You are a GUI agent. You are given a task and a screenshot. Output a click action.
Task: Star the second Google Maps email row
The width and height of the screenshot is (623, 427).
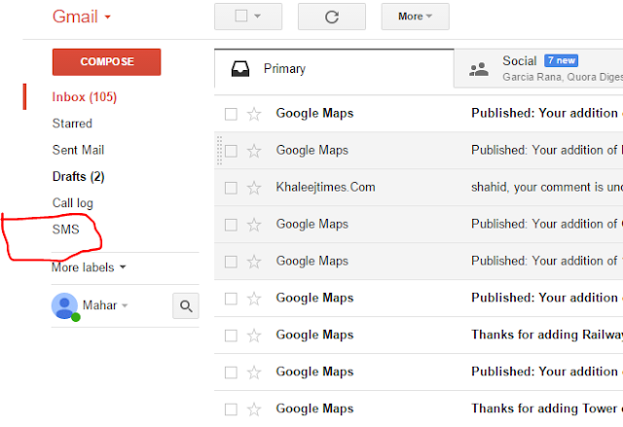(254, 151)
